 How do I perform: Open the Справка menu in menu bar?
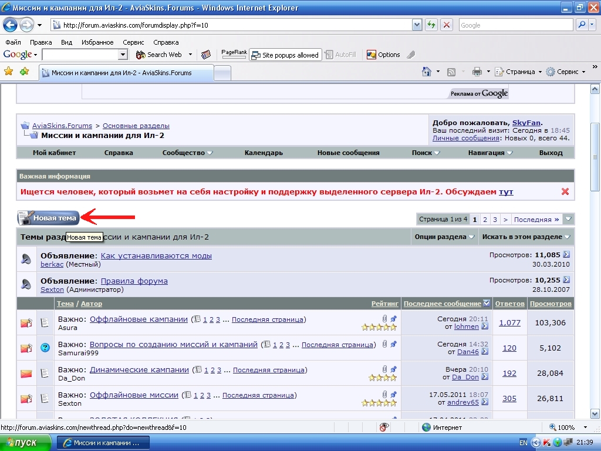(x=166, y=42)
